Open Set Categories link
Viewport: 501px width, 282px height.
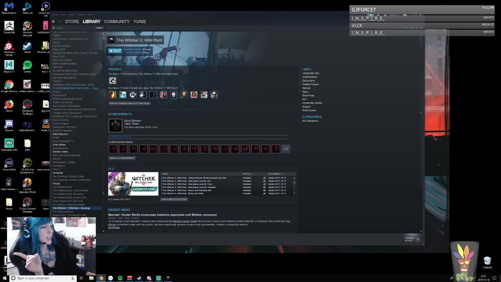point(311,121)
